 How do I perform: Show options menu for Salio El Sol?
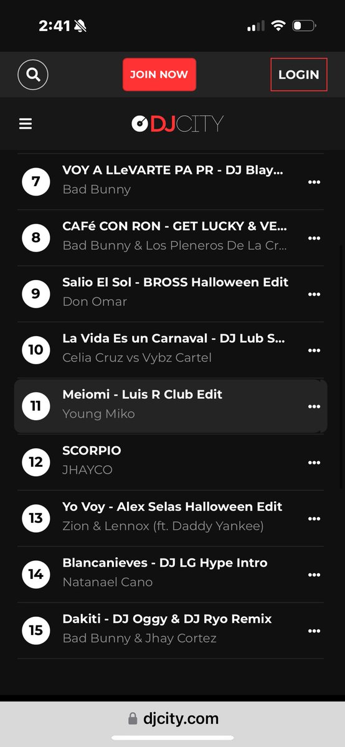314,294
